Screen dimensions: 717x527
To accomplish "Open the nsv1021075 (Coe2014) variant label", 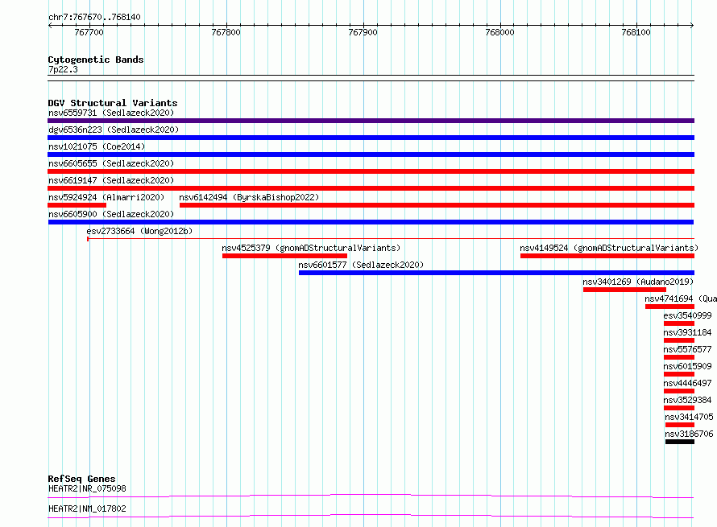I will [x=97, y=146].
